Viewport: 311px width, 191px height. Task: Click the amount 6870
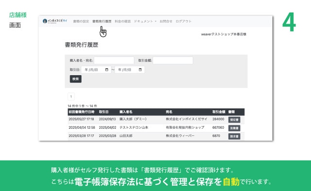(x=216, y=136)
